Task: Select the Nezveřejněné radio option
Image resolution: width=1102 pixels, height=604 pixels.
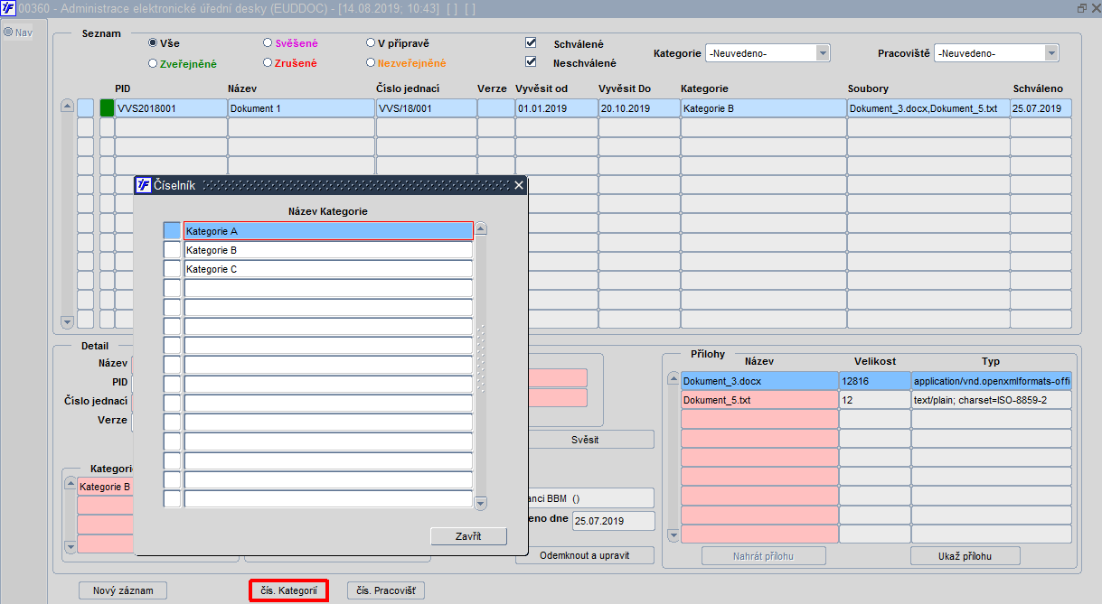Action: tap(371, 63)
